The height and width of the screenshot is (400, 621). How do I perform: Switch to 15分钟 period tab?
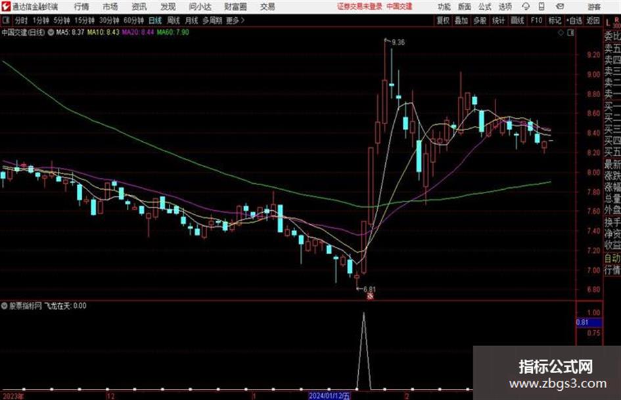point(85,20)
